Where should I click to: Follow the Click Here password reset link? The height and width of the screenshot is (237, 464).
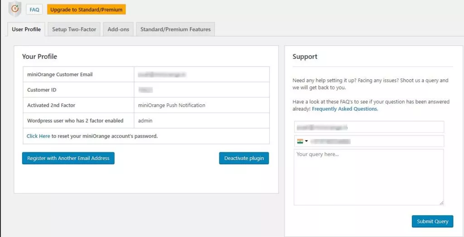point(38,136)
